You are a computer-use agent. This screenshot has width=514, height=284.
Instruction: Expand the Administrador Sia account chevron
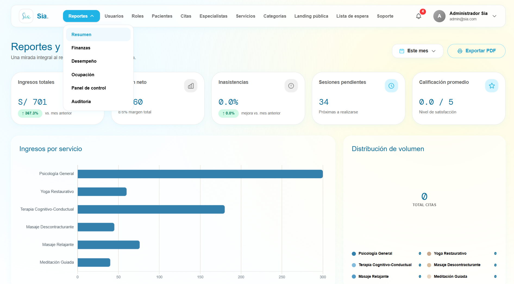click(494, 16)
